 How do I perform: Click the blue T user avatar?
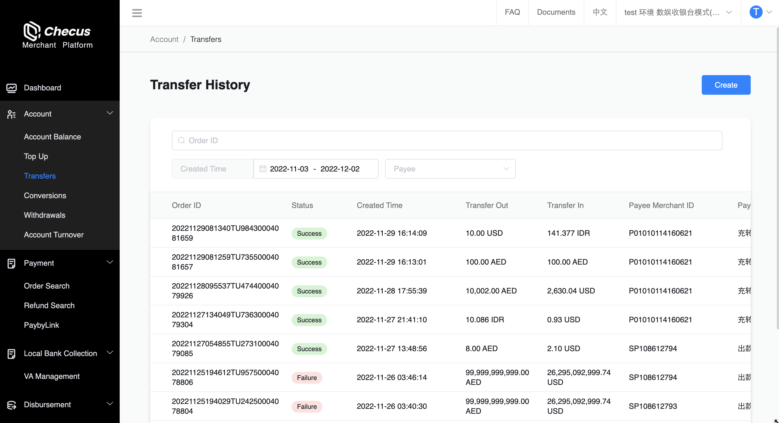tap(756, 13)
